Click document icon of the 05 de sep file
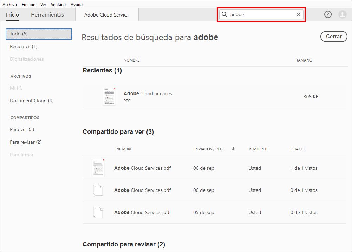Viewport: 352px width, 252px height. click(x=98, y=212)
